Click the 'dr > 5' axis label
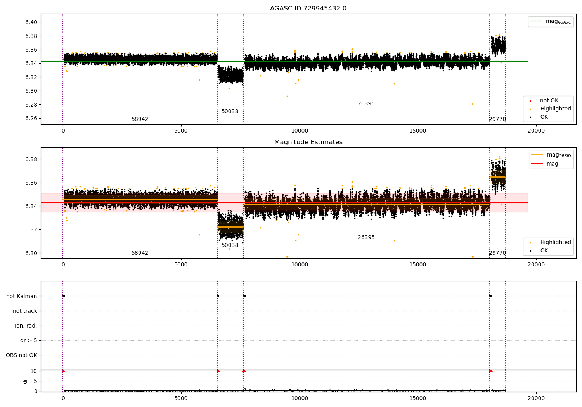Screen dimensions: 582x407 (29, 341)
